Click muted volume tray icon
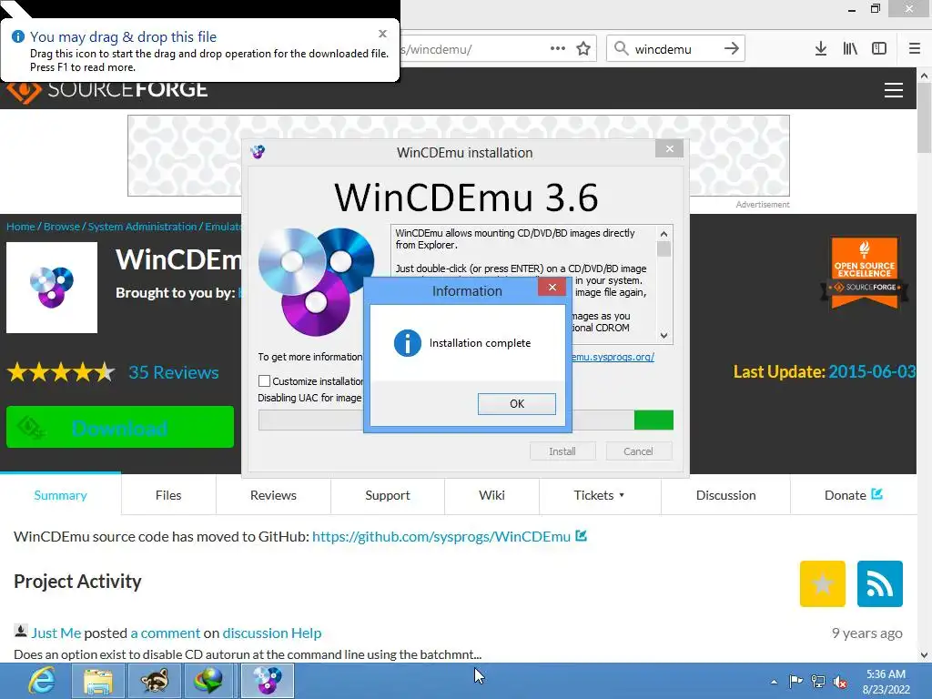Image resolution: width=932 pixels, height=699 pixels. [840, 682]
